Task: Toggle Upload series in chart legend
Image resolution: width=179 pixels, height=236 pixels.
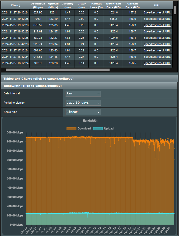Action: 109,129
